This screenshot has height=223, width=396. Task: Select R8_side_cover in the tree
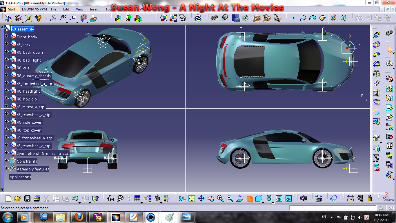click(29, 122)
